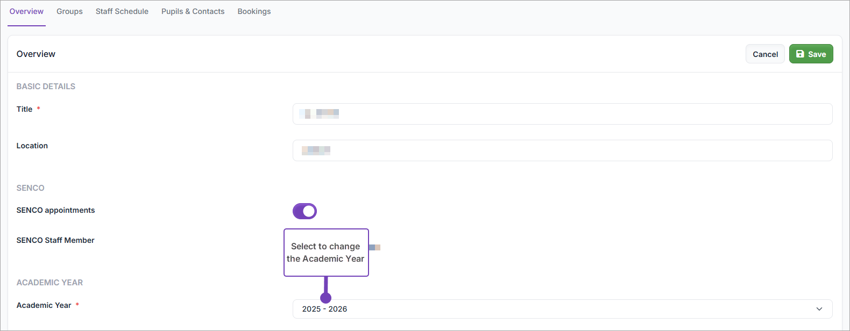Save the overview changes
Image resolution: width=850 pixels, height=331 pixels.
811,54
